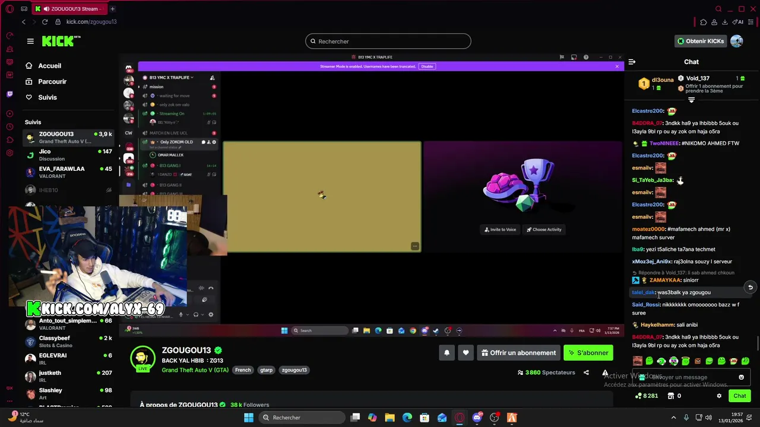Click the French tag

coord(243,370)
